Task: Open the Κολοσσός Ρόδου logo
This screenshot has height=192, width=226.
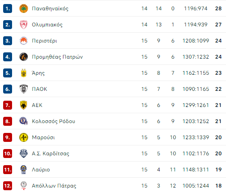Action: [24, 121]
